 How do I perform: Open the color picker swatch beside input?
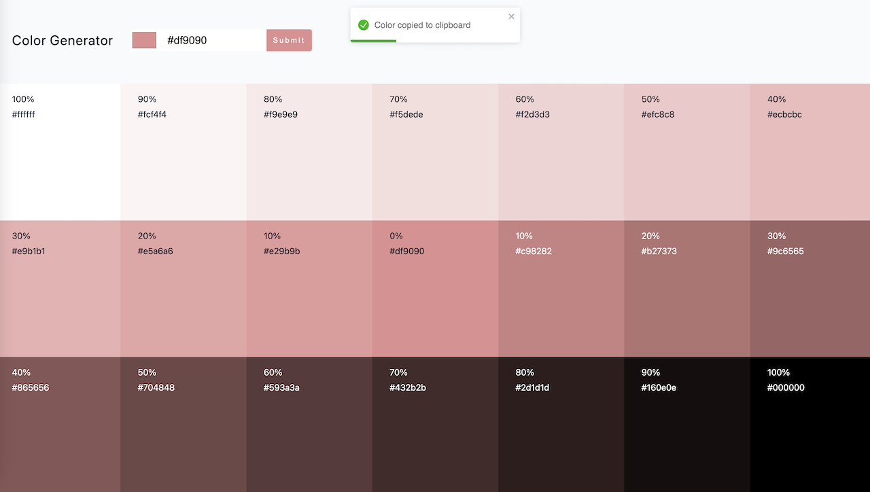[x=144, y=40]
